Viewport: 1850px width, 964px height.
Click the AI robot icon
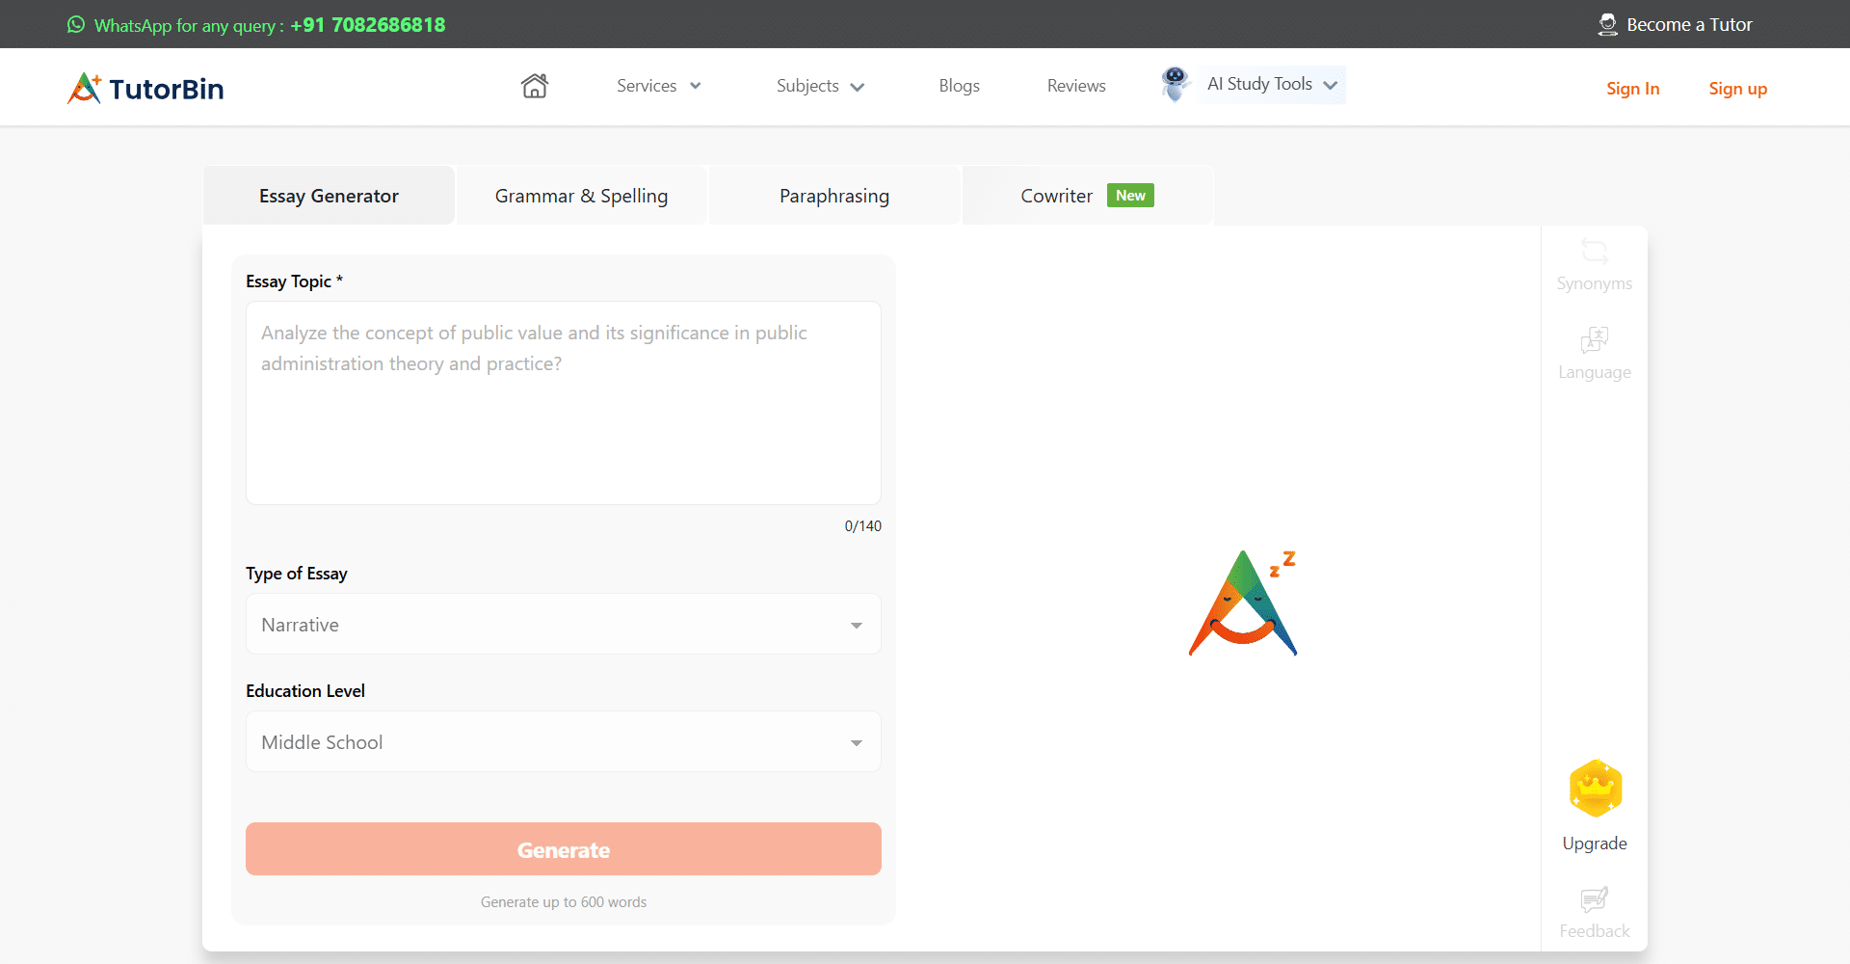[1175, 84]
